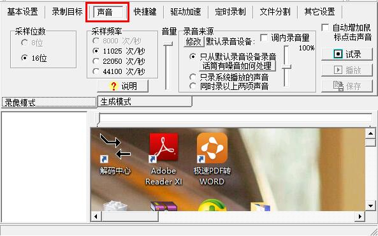This screenshot has height=236, width=378.
Task: Select the 声音 tab
Action: [108, 12]
